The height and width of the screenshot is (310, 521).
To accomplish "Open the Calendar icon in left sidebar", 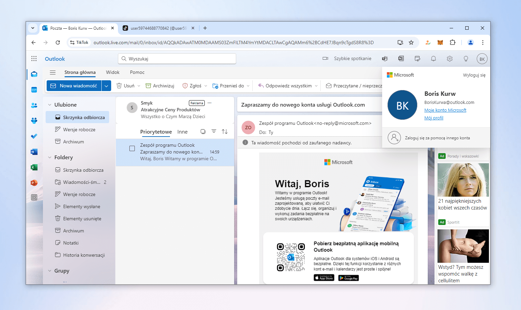I will click(34, 90).
